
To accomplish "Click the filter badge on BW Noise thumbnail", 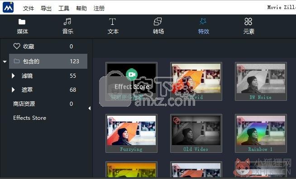I will coord(241,68).
